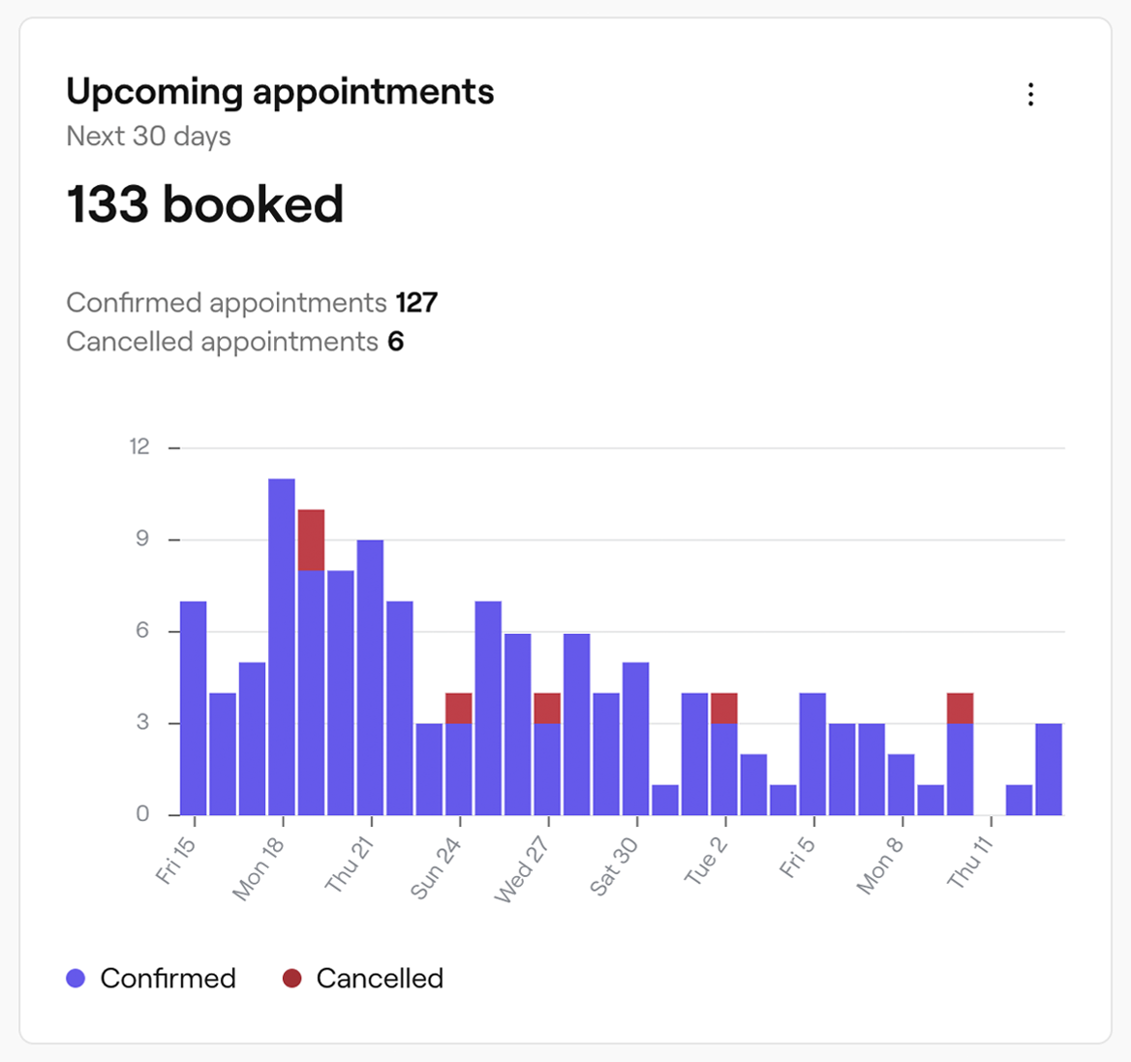The height and width of the screenshot is (1062, 1131).
Task: Click the Cancelled appointments 6 text
Action: pos(236,341)
